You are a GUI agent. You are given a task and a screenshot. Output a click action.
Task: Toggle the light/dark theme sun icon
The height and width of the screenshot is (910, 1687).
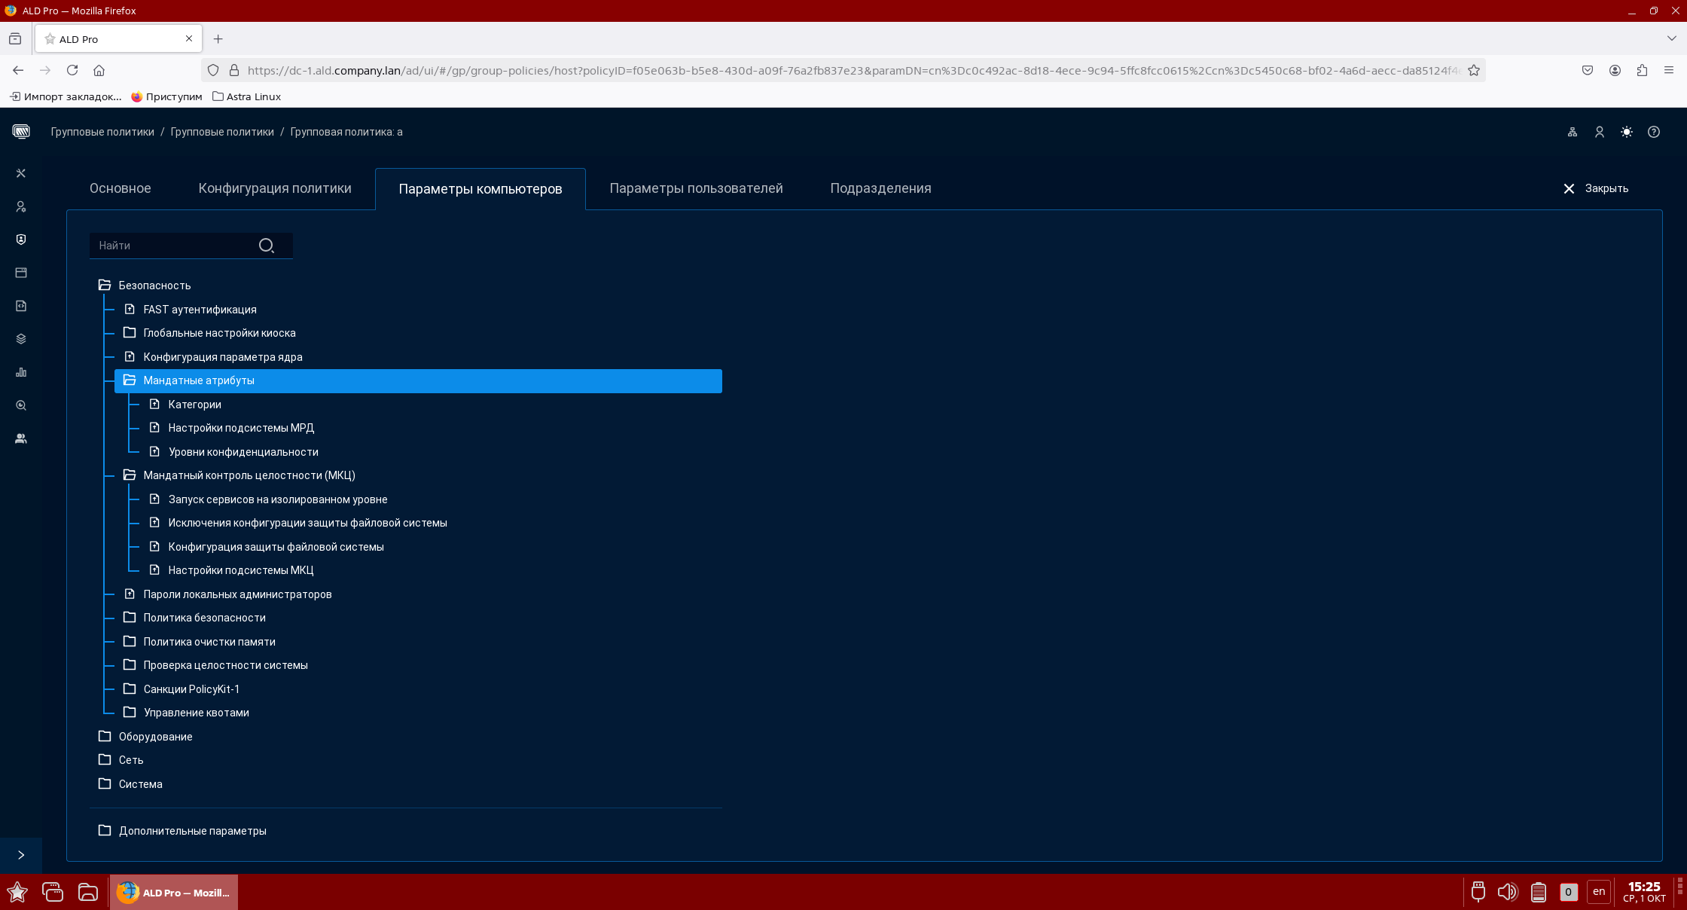pyautogui.click(x=1627, y=132)
